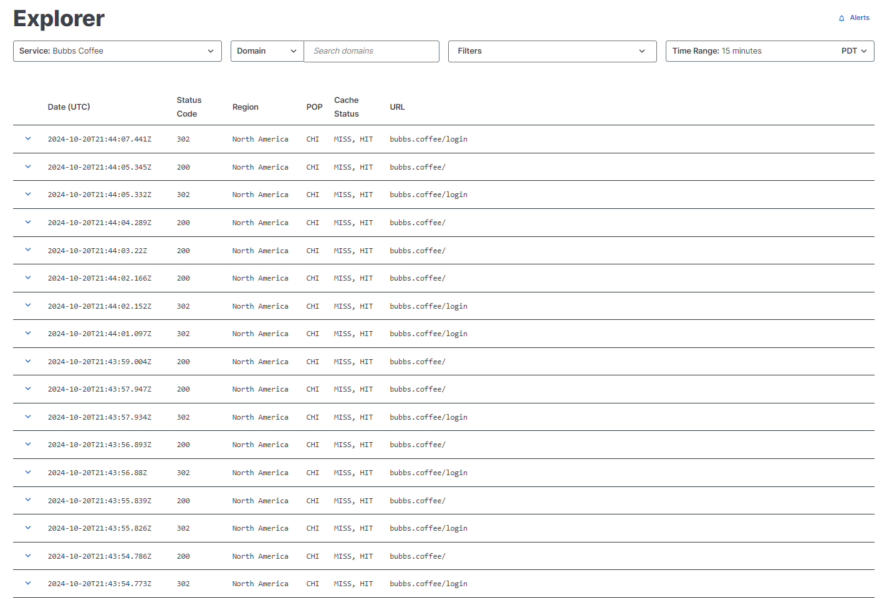Click the Cache Status column header
The image size is (882, 598).
click(347, 107)
